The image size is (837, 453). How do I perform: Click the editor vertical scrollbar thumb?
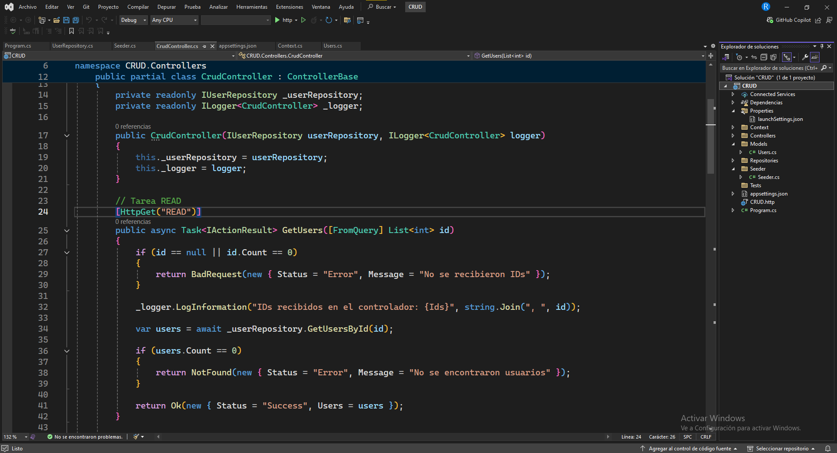click(x=711, y=135)
